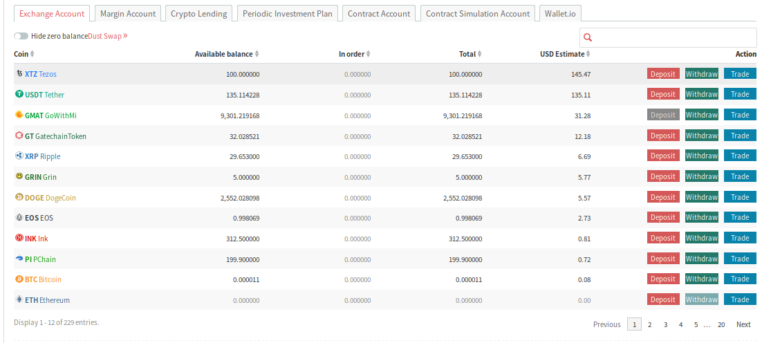
Task: Click the Bitcoin BTC coin icon
Action: pos(19,279)
